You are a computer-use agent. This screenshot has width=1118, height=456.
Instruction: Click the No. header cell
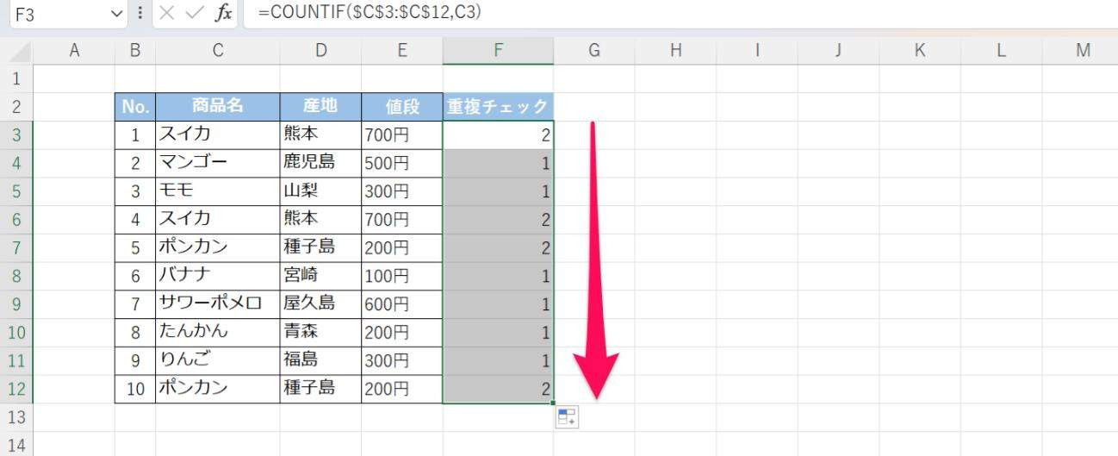coord(135,107)
